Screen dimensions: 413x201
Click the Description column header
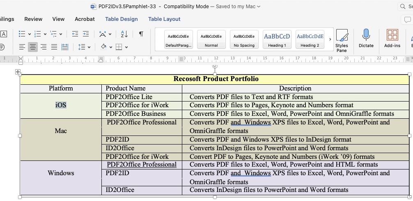[x=295, y=88]
